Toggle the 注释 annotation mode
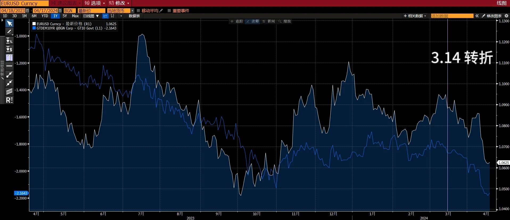510x220 pixels. (252, 21)
